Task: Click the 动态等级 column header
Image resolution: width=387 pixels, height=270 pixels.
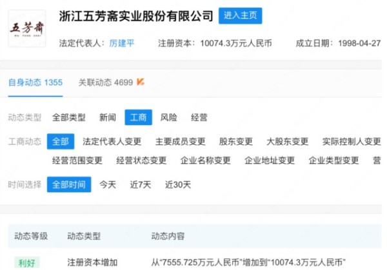Action: tap(31, 236)
